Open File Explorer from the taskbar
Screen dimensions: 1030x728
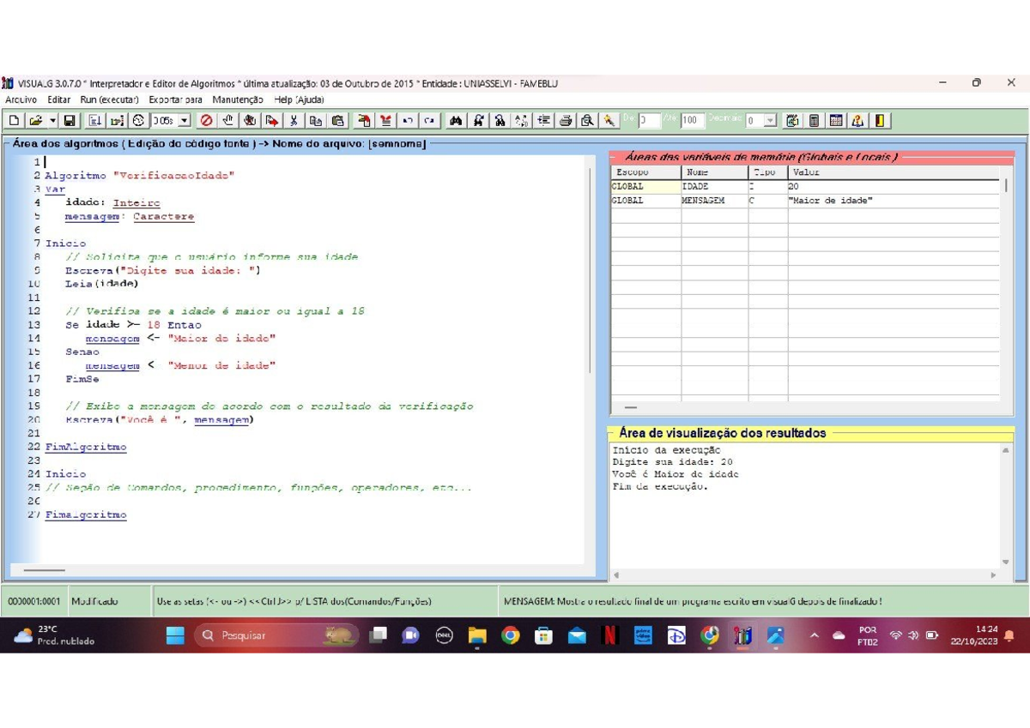[x=477, y=635]
